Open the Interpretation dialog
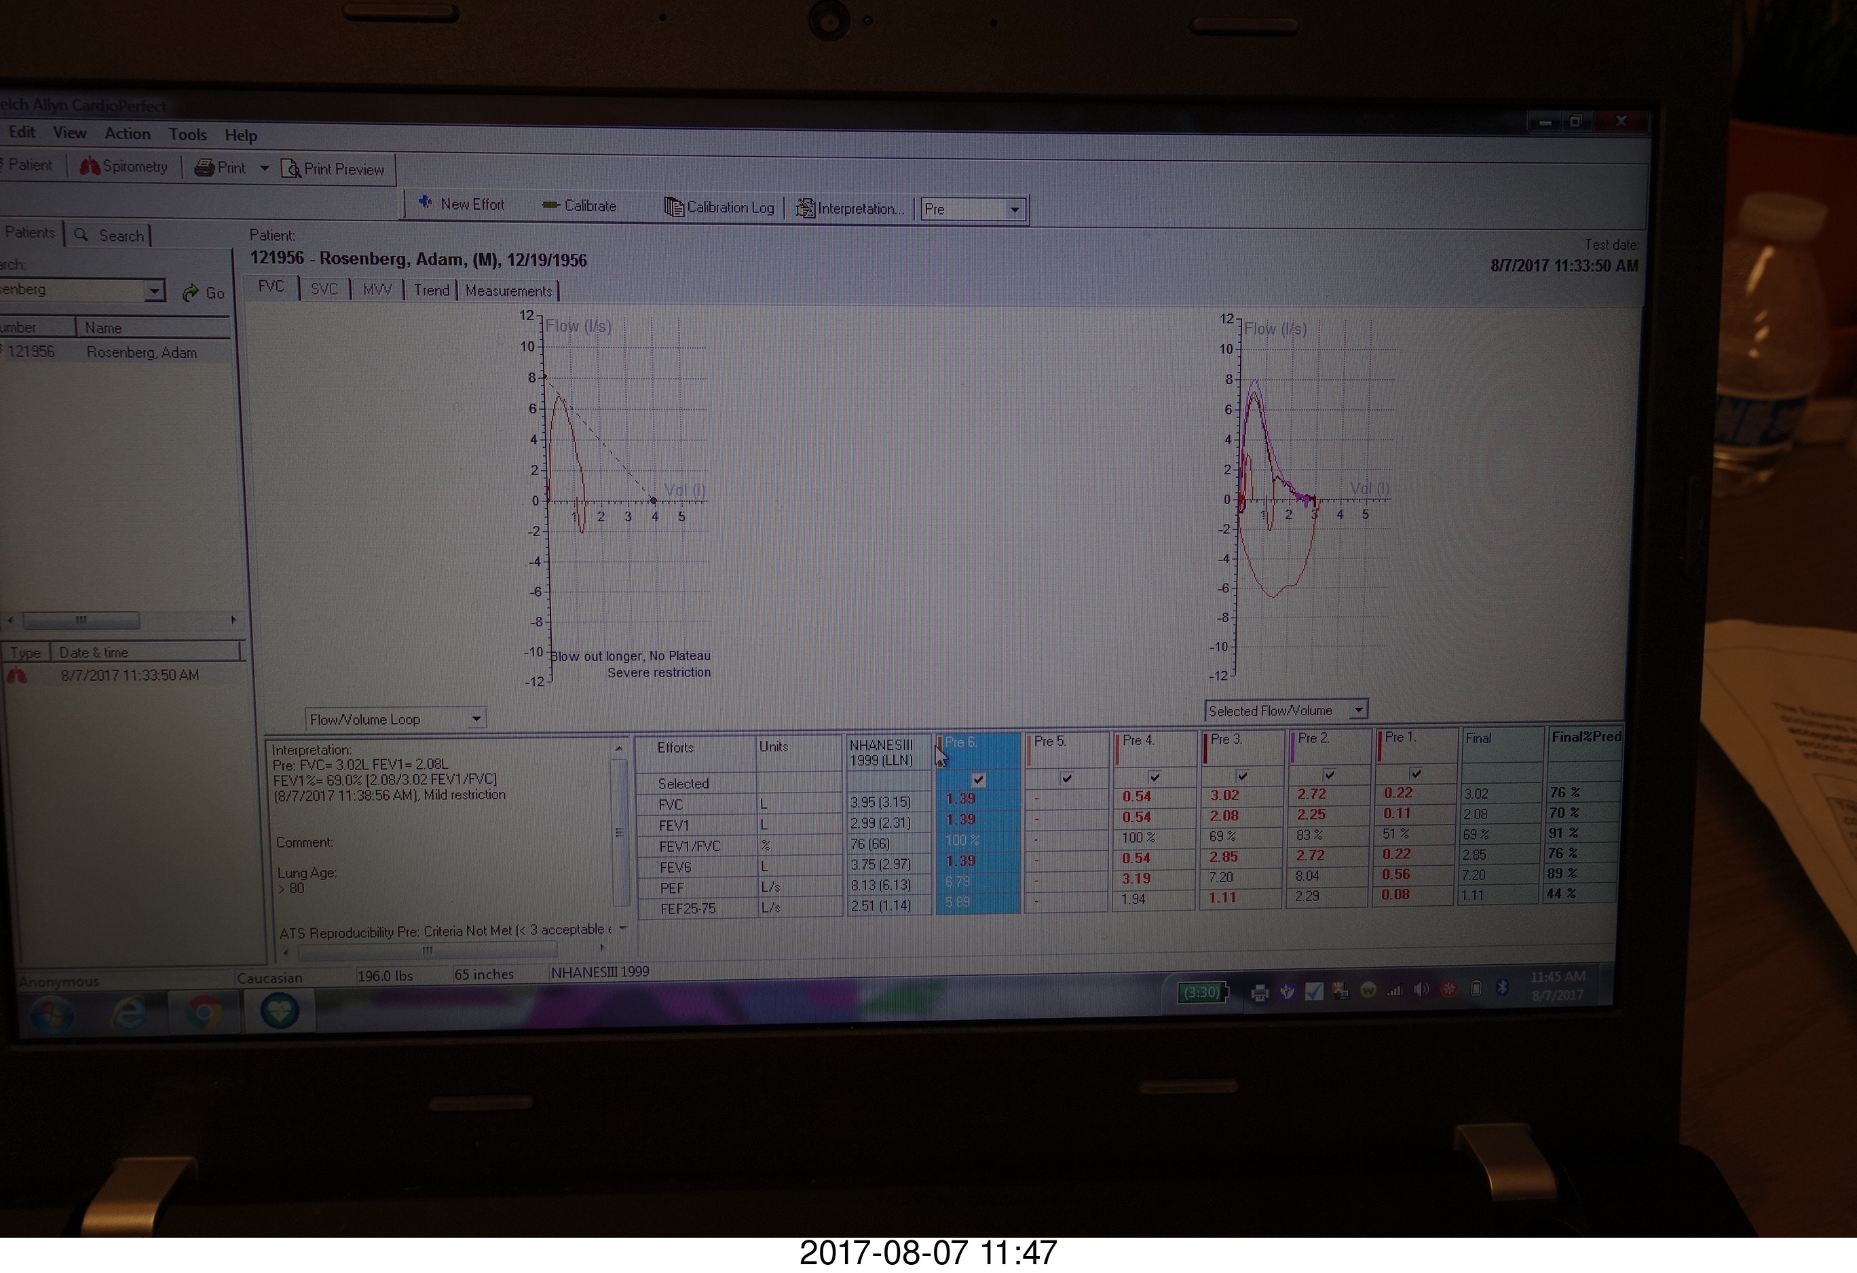The height and width of the screenshot is (1273, 1857). point(805,208)
